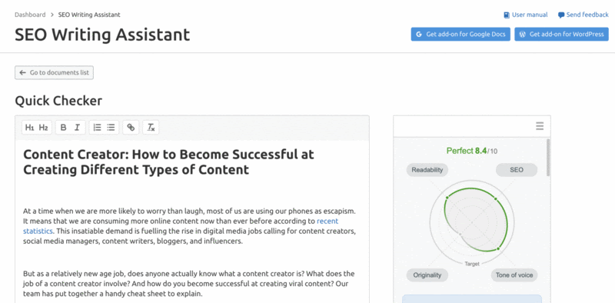Click the article title heading text
Image resolution: width=615 pixels, height=303 pixels.
pos(168,161)
